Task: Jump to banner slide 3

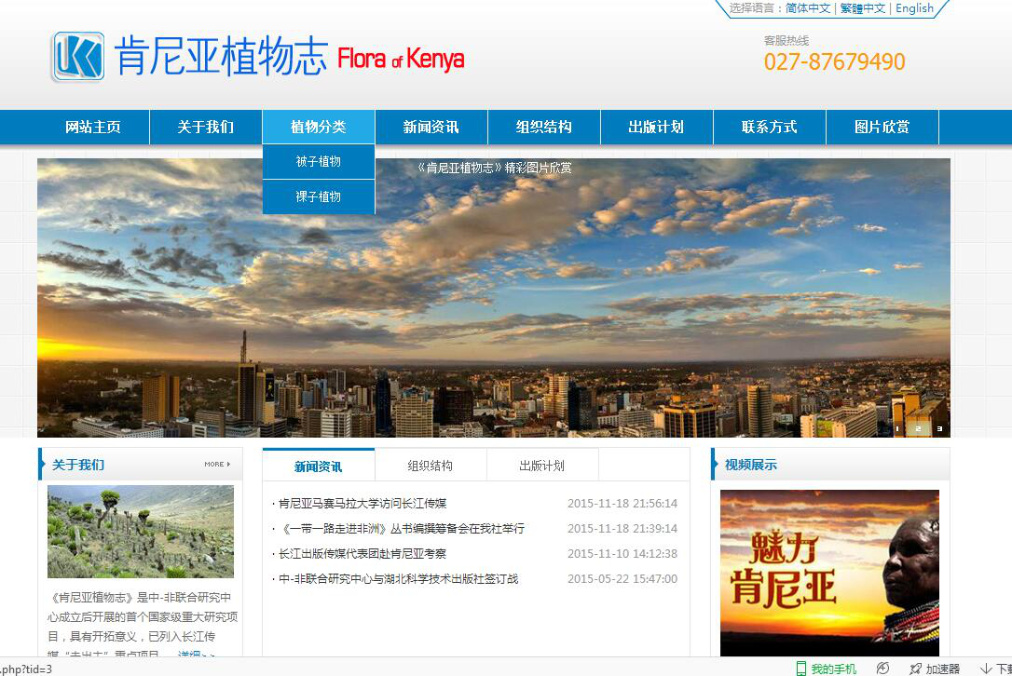Action: (x=939, y=429)
